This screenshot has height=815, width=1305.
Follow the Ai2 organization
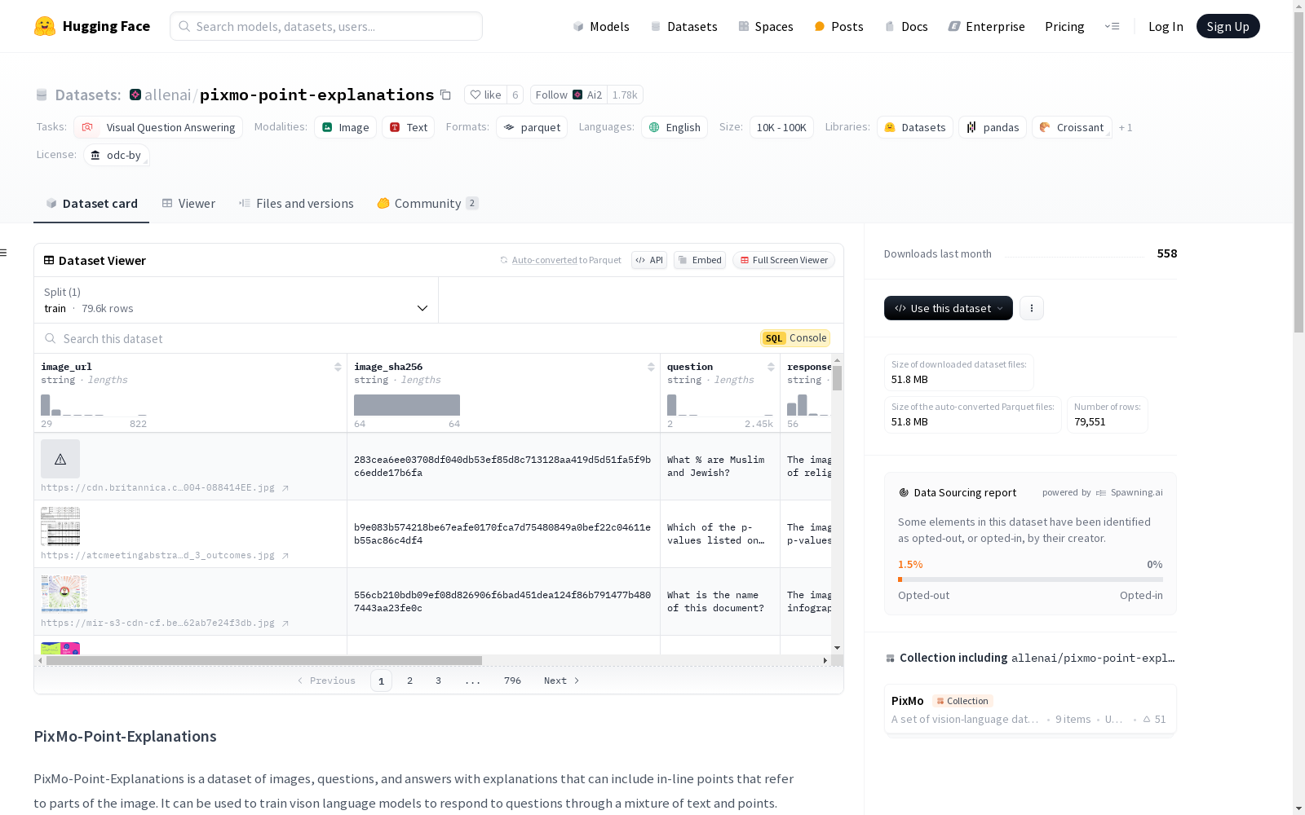pyautogui.click(x=568, y=95)
